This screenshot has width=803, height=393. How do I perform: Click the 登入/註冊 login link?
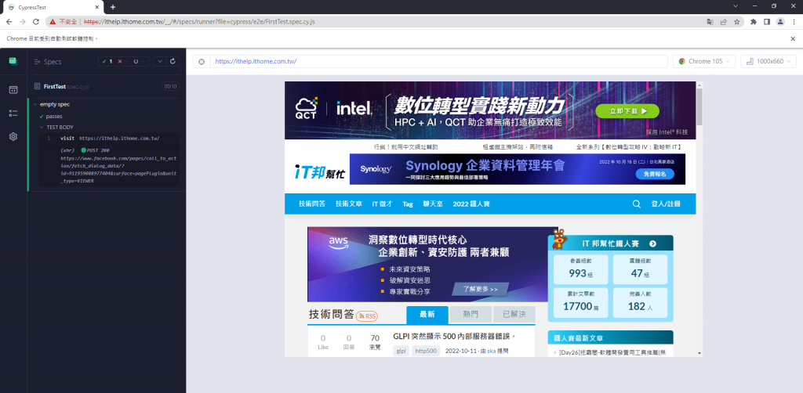666,204
